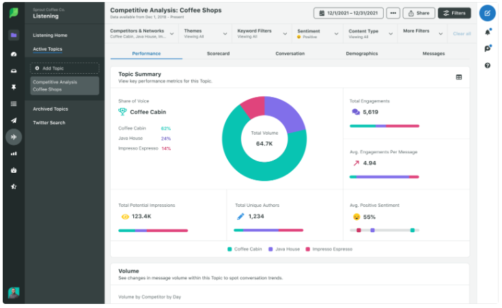Screen dimensions: 502x308
Task: Open the Listening waveform icon in sidebar
Action: (14, 137)
